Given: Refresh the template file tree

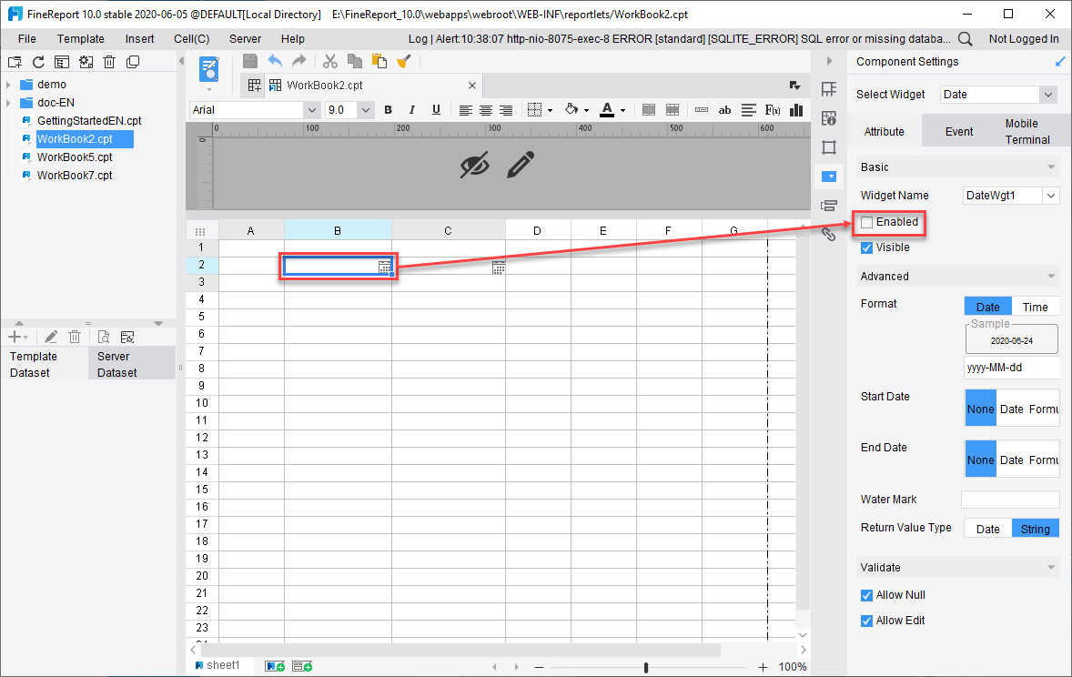Looking at the screenshot, I should pos(38,62).
